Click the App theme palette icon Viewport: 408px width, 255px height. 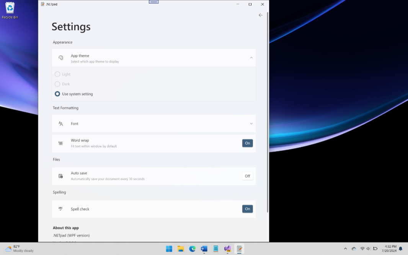click(x=60, y=58)
